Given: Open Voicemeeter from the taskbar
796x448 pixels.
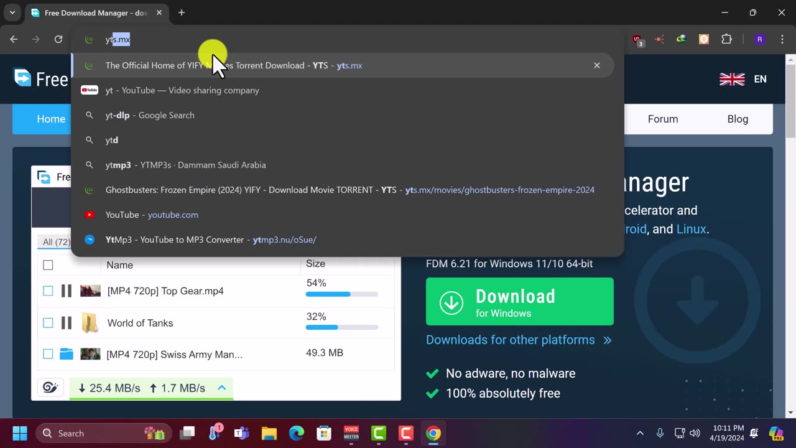Looking at the screenshot, I should click(351, 433).
